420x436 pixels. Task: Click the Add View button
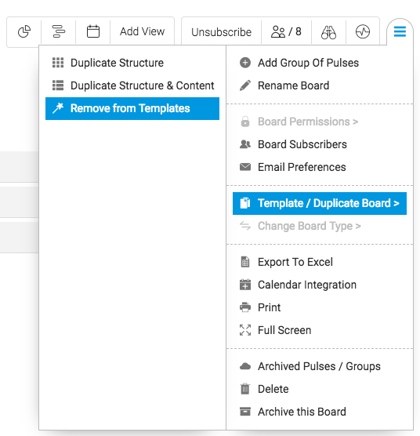[143, 31]
